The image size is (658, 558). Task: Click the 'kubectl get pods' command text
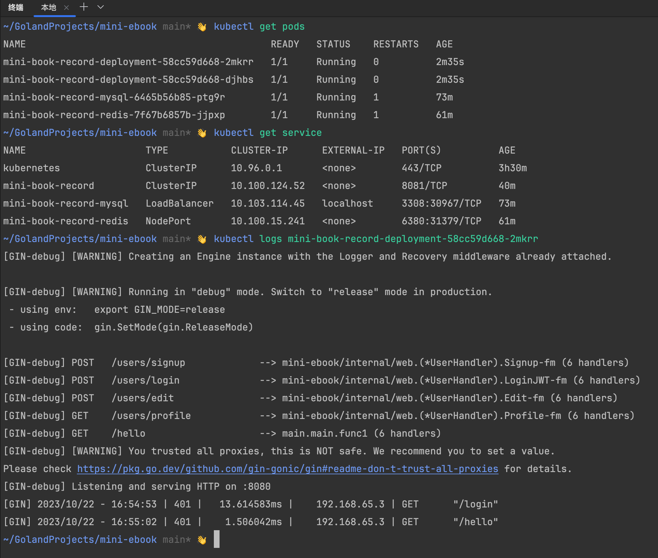click(x=259, y=27)
